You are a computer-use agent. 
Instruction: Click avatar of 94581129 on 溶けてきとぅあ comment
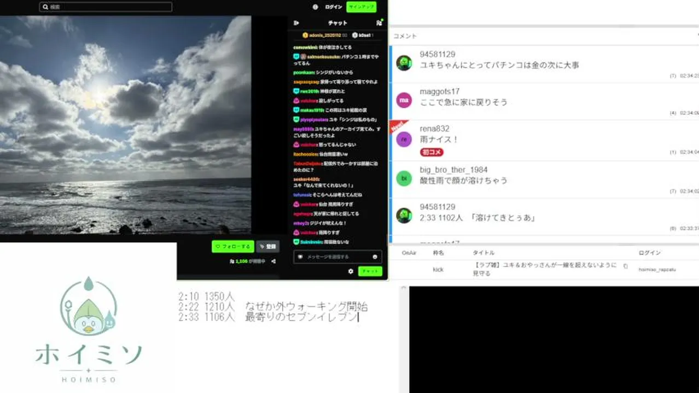tap(404, 215)
